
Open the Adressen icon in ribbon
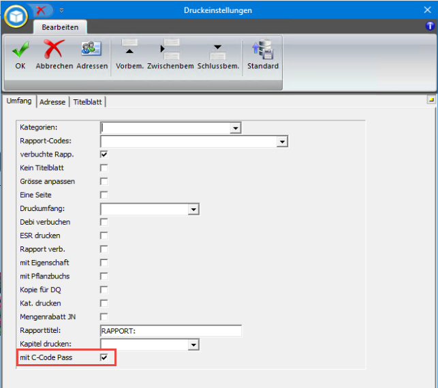[91, 50]
